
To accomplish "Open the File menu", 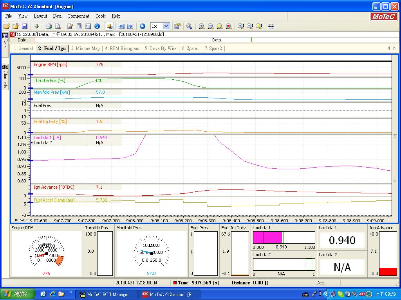I will pos(9,16).
